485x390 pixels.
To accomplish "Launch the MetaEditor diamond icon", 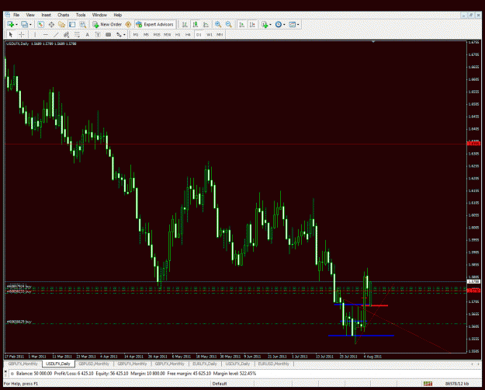I will [x=128, y=24].
